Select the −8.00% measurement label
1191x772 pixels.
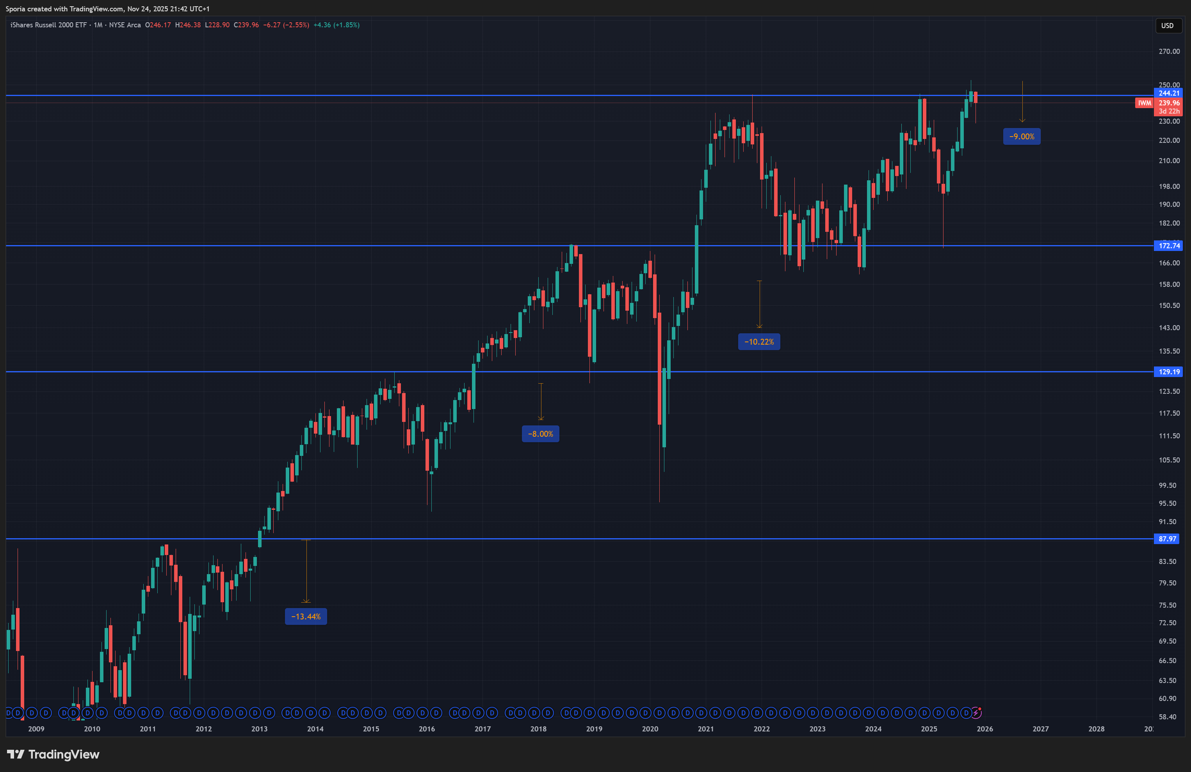click(x=540, y=434)
